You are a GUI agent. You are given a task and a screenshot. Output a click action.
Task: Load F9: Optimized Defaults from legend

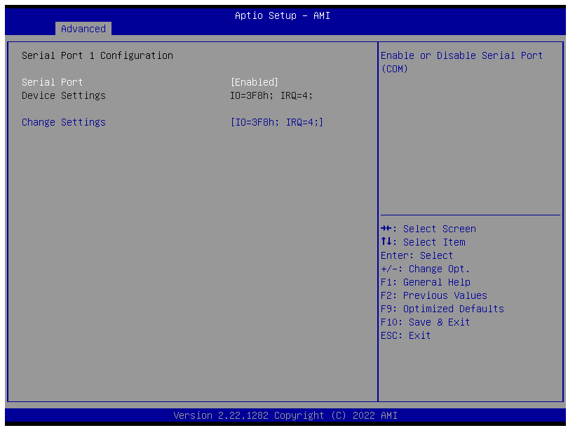(x=442, y=309)
